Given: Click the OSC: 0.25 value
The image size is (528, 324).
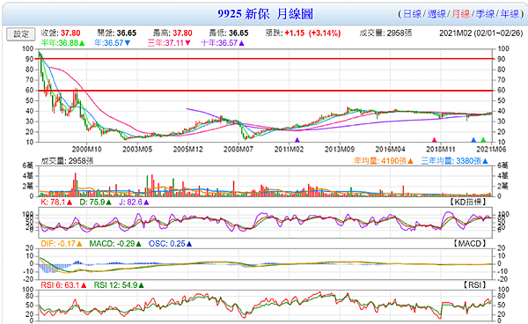Looking at the screenshot, I should [171, 244].
